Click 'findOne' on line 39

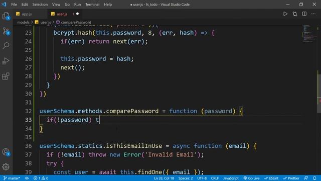[150, 172]
